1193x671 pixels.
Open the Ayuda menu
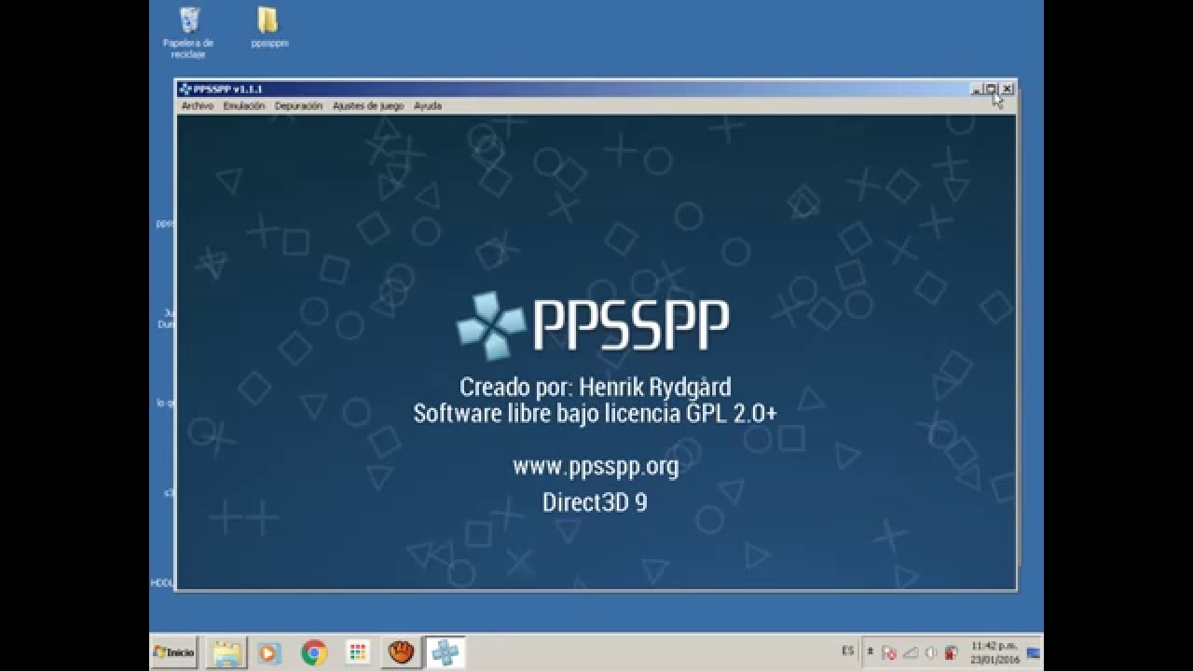pyautogui.click(x=428, y=105)
